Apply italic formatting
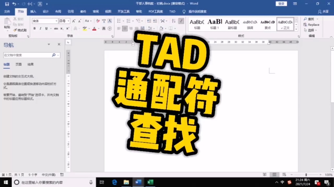Screen dimensions: 334x187 coord(40,28)
